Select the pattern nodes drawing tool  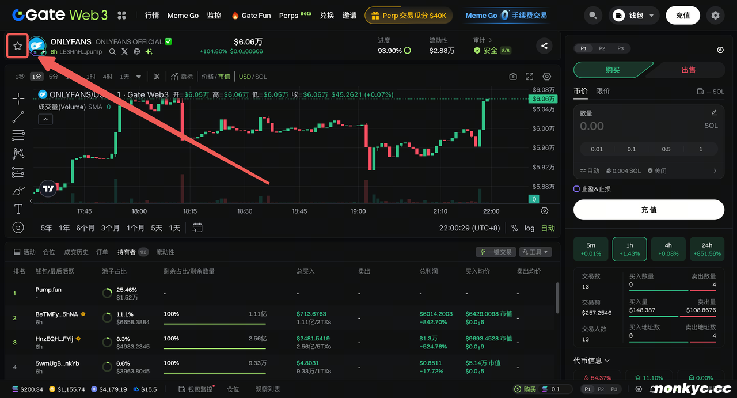coord(18,154)
